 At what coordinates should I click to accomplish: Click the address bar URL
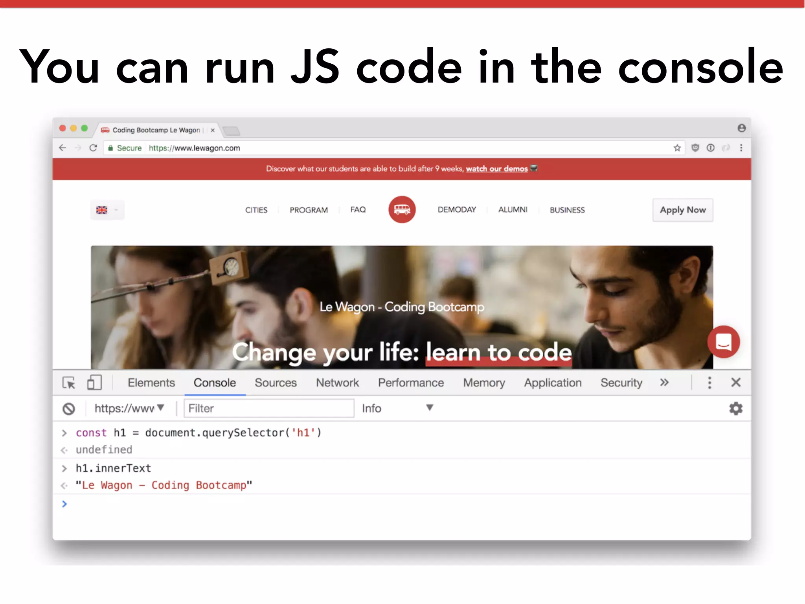coord(194,148)
